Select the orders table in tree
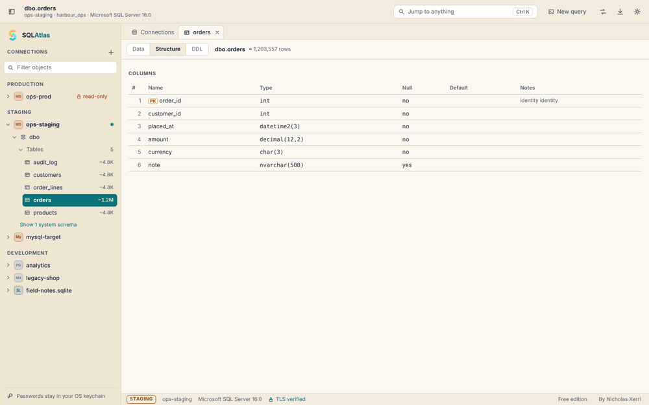This screenshot has height=405, width=649. (x=70, y=200)
